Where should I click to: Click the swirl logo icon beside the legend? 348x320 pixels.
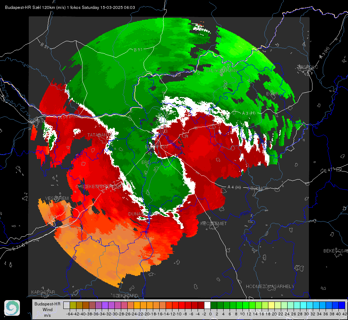[x=12, y=308]
